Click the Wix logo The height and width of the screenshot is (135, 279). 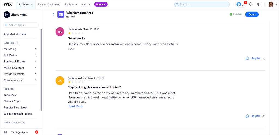coord(8,4)
